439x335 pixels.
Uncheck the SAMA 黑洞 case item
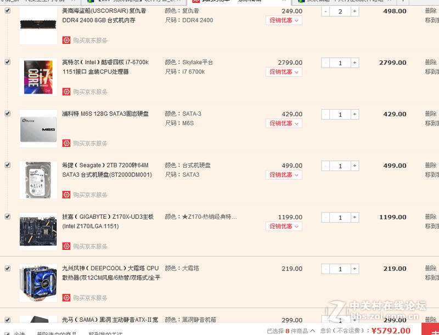click(8, 320)
